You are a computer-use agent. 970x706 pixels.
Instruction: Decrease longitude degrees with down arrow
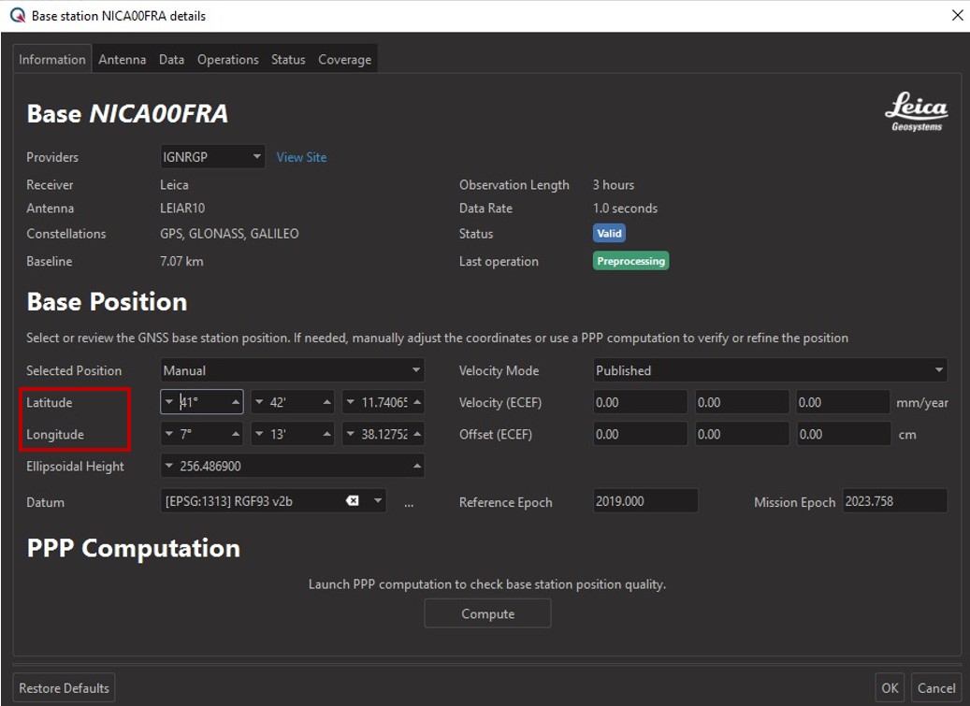[x=169, y=434]
